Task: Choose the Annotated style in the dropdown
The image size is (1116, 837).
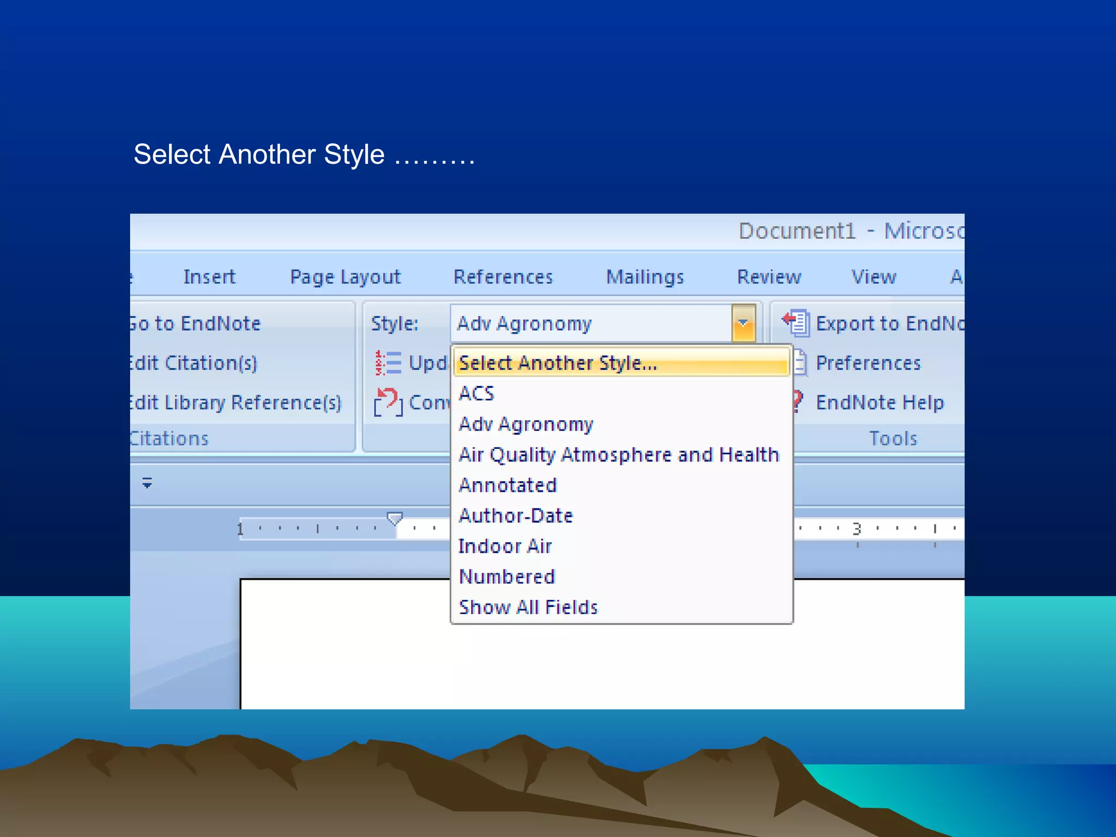Action: click(x=508, y=485)
